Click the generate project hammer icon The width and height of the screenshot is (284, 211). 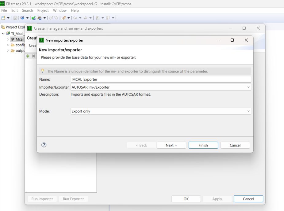[x=40, y=18]
